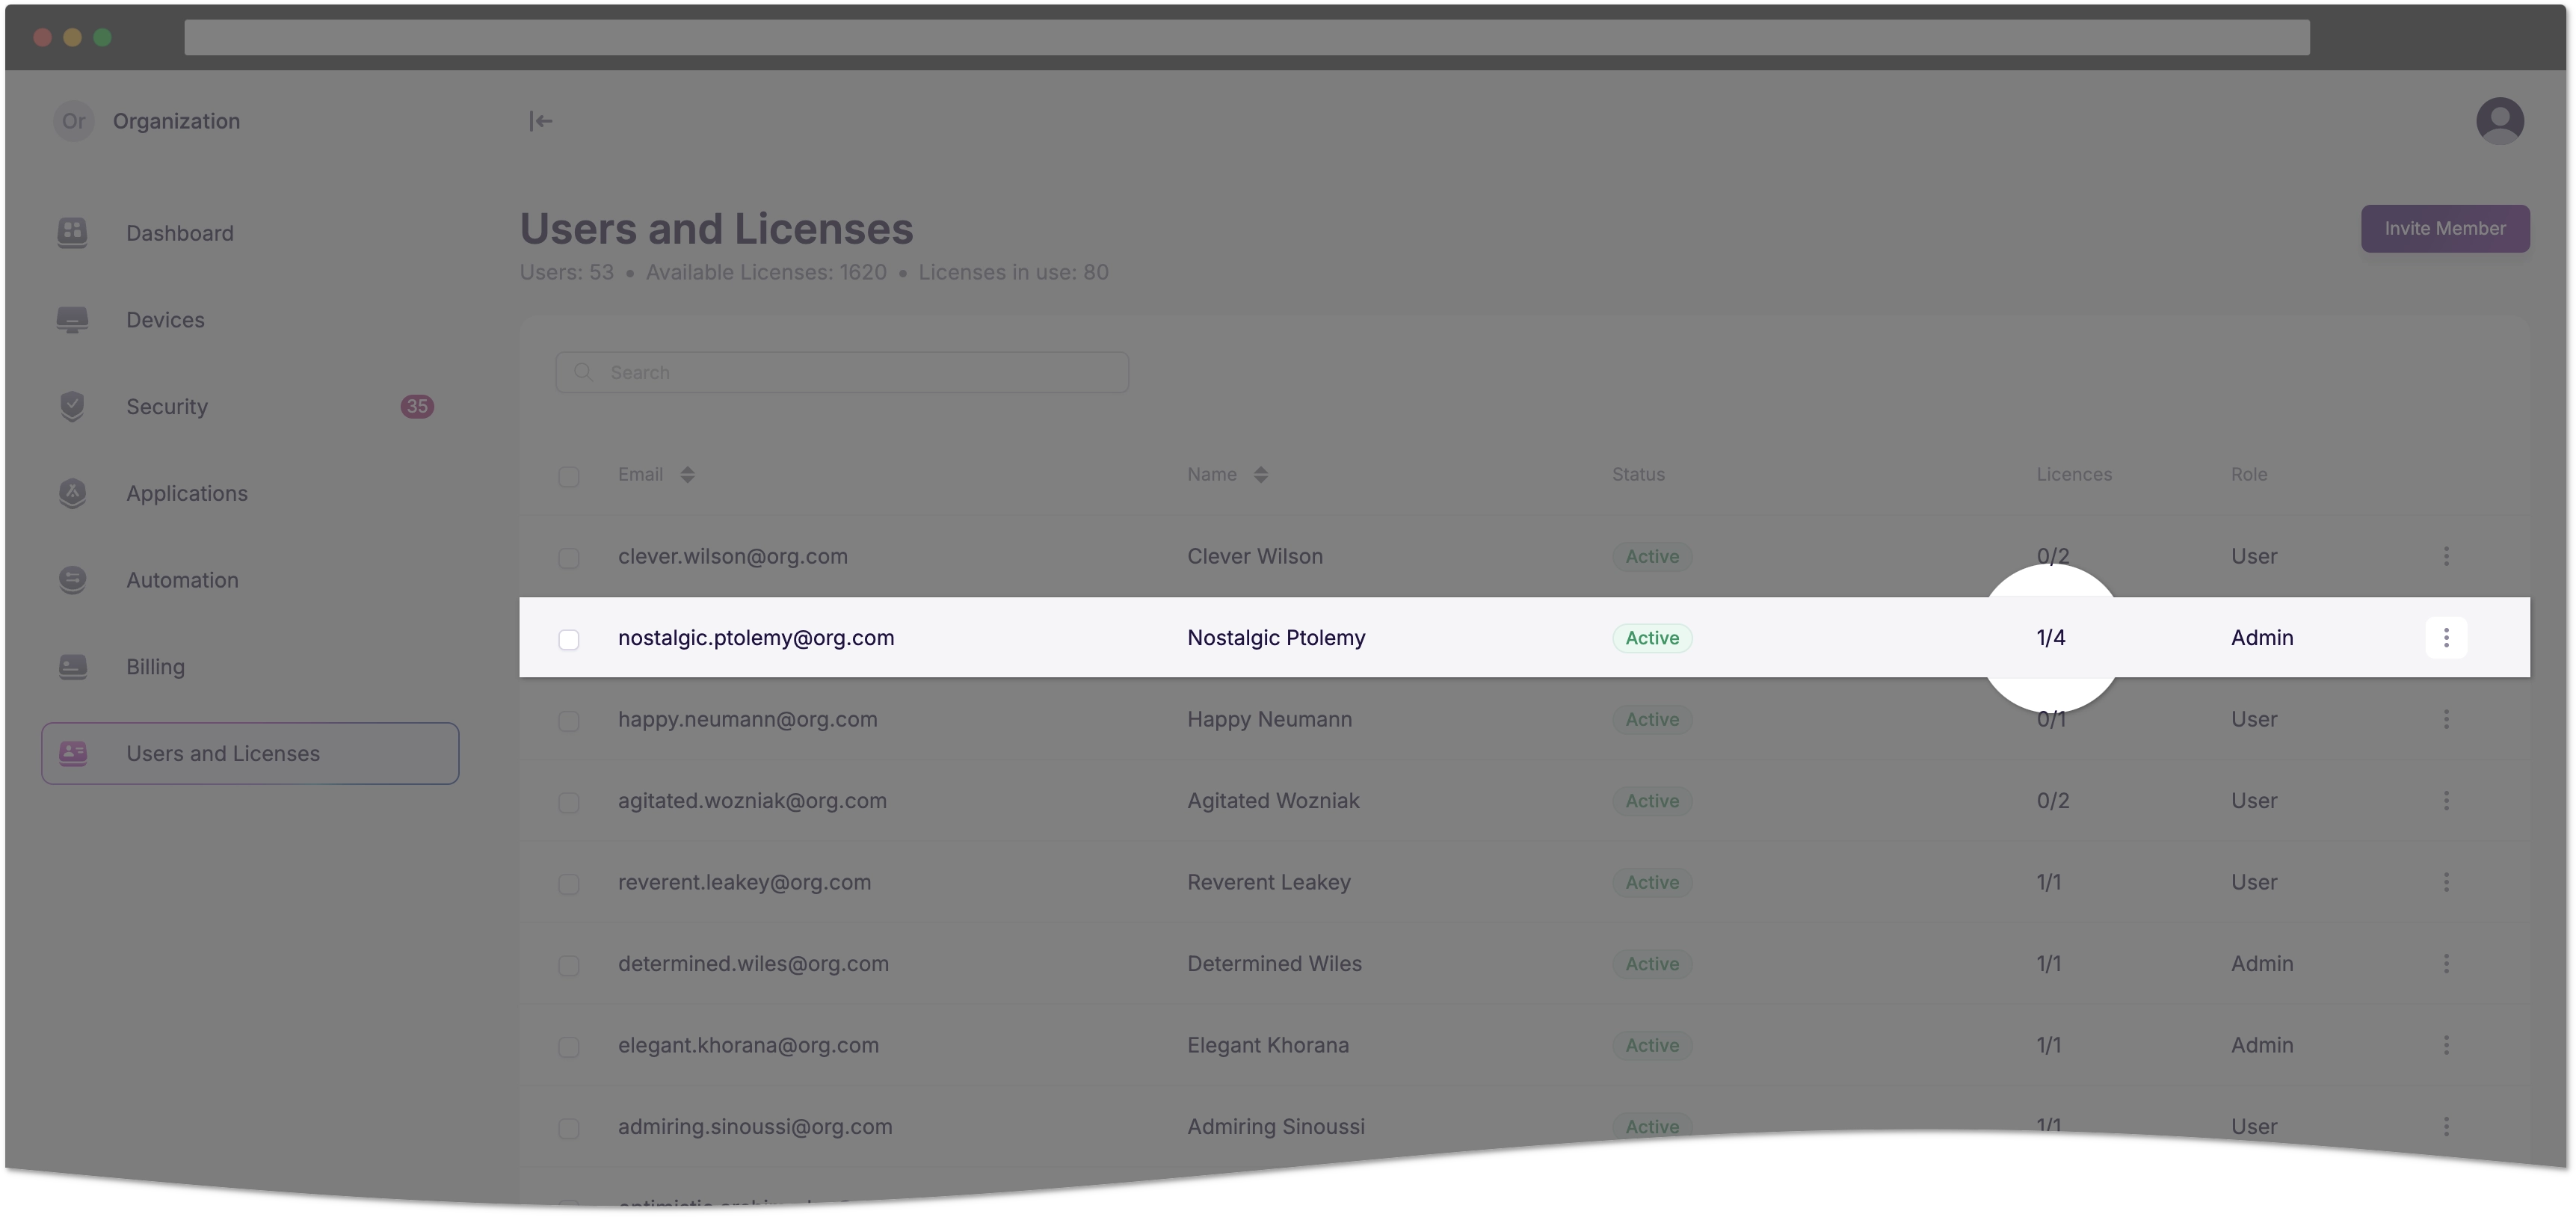The width and height of the screenshot is (2576, 1217).
Task: Click the collapse sidebar arrow button
Action: [x=540, y=120]
